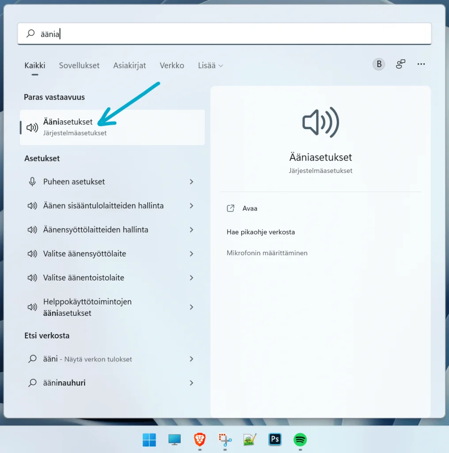Viewport: 449px width, 453px height.
Task: Click the Avaa open-external icon
Action: [231, 208]
